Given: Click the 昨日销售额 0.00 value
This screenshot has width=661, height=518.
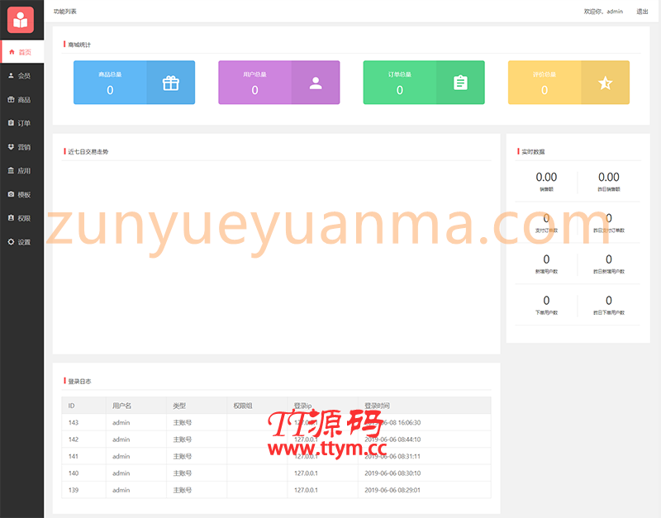Looking at the screenshot, I should (x=609, y=177).
